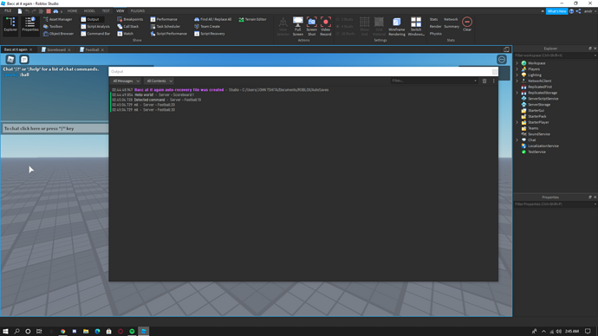This screenshot has width=598, height=336.
Task: Toggle the Network stats overlay
Action: (x=451, y=19)
